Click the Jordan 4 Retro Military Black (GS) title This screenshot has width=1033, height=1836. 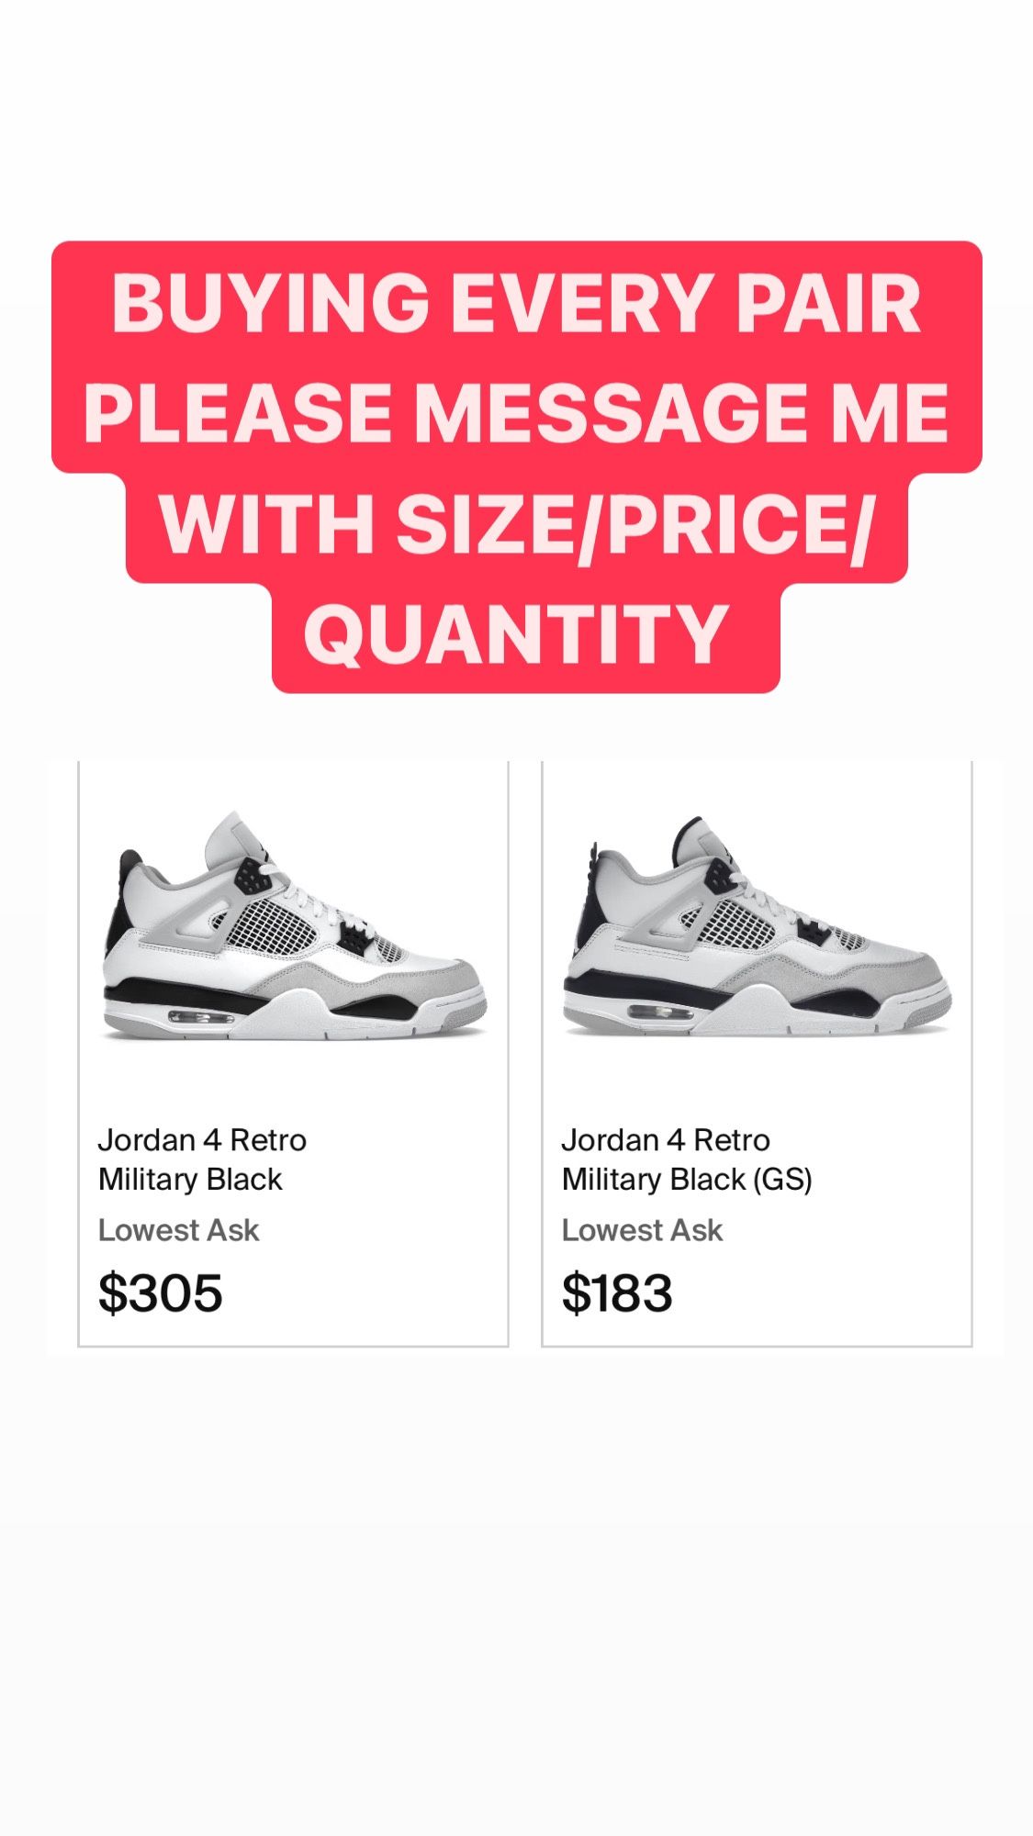(x=686, y=1159)
